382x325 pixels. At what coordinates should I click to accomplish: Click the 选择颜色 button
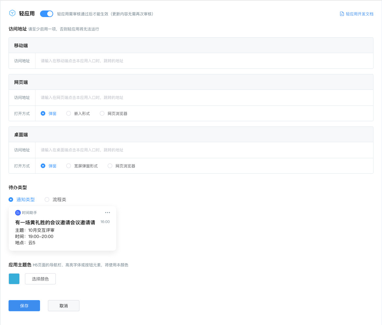tap(40, 279)
